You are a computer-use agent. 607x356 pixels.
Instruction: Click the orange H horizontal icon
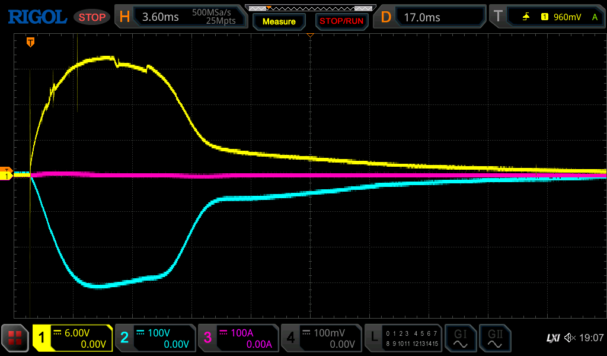[x=124, y=17]
